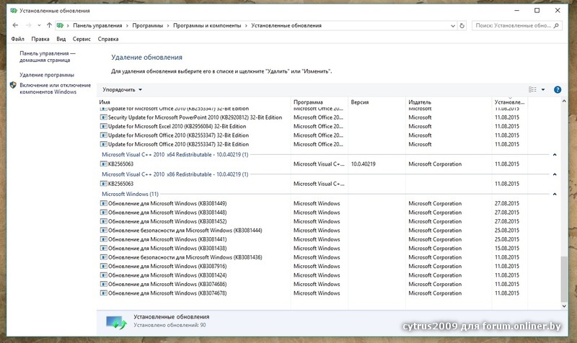Open the Удаление программы link
Image resolution: width=577 pixels, height=343 pixels.
47,75
